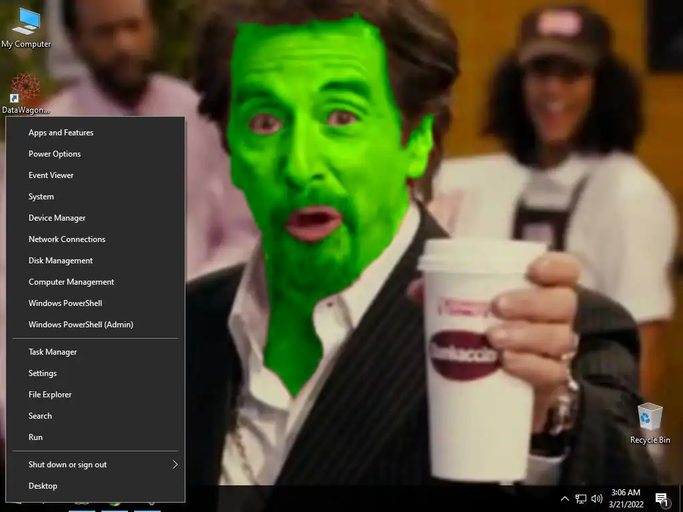This screenshot has width=683, height=512.
Task: Select Desktop menu entry
Action: 95,486
